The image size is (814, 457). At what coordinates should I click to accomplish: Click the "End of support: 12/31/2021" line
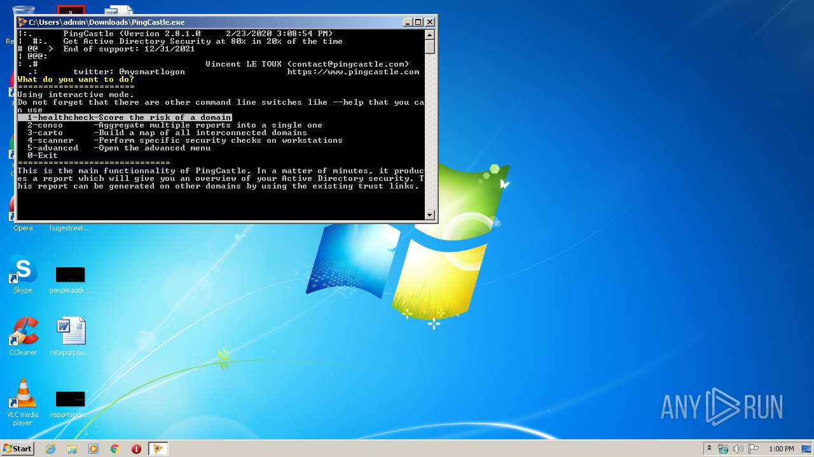[129, 49]
